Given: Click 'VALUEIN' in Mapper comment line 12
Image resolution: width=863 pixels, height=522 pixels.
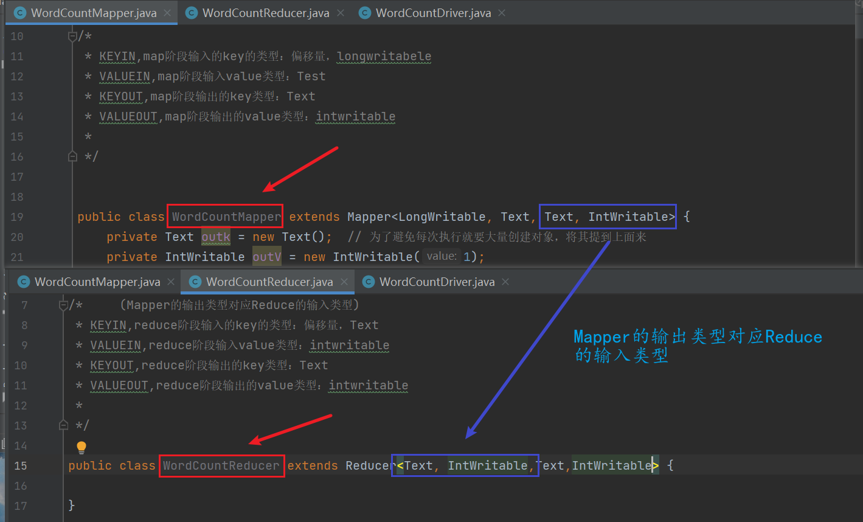Looking at the screenshot, I should (x=125, y=77).
